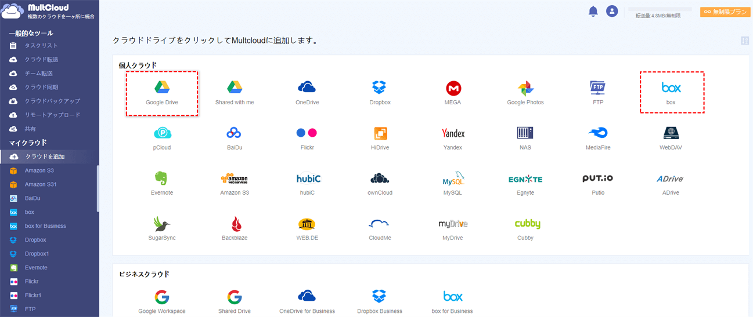Select Amazon S3 in cloud grid
Image resolution: width=753 pixels, height=317 pixels.
pyautogui.click(x=235, y=184)
